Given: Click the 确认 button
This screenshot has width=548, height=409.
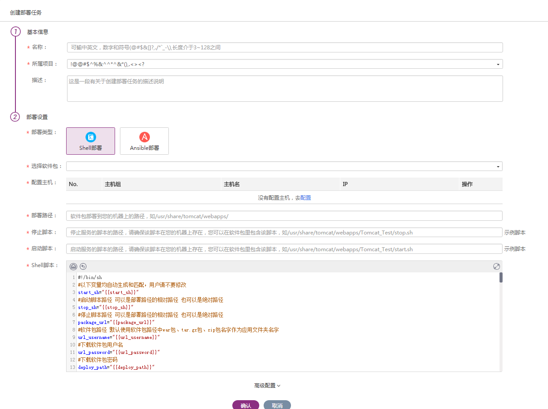Looking at the screenshot, I should pos(246,405).
